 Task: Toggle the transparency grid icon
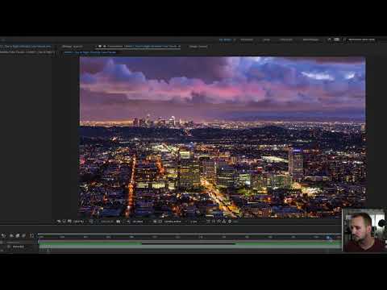click(x=160, y=222)
